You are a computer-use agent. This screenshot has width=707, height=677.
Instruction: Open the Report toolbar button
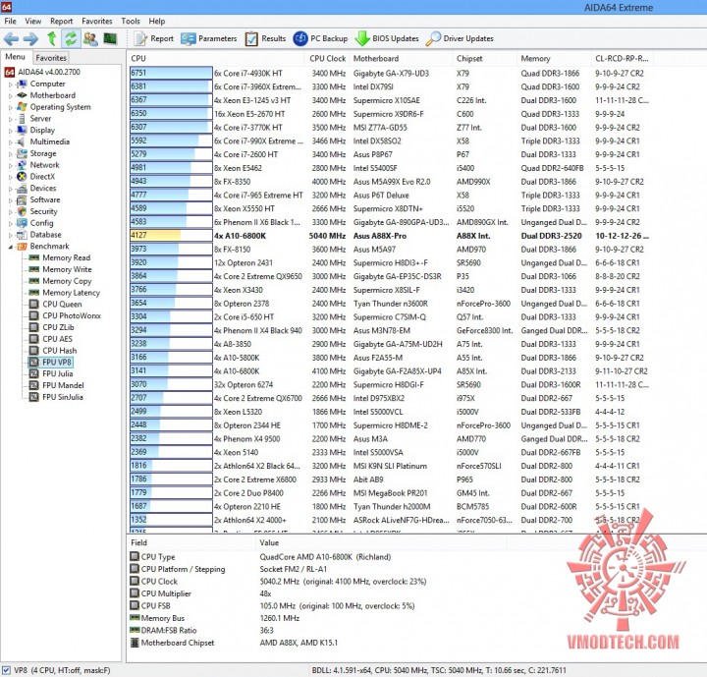coord(154,39)
